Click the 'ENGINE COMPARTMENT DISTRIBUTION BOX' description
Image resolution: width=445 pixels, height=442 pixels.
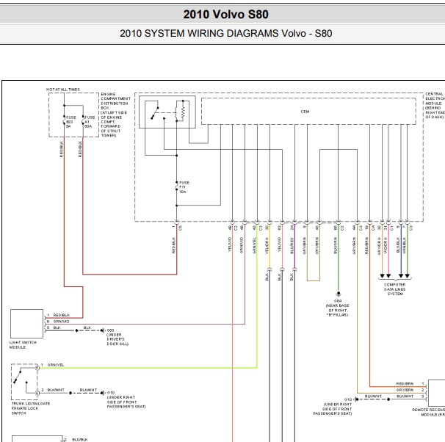point(115,115)
